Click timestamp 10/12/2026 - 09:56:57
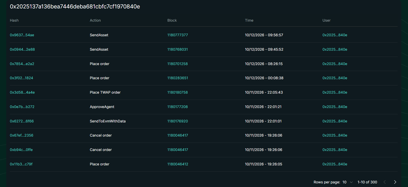Screen dimensions: 408x187 point(264,35)
